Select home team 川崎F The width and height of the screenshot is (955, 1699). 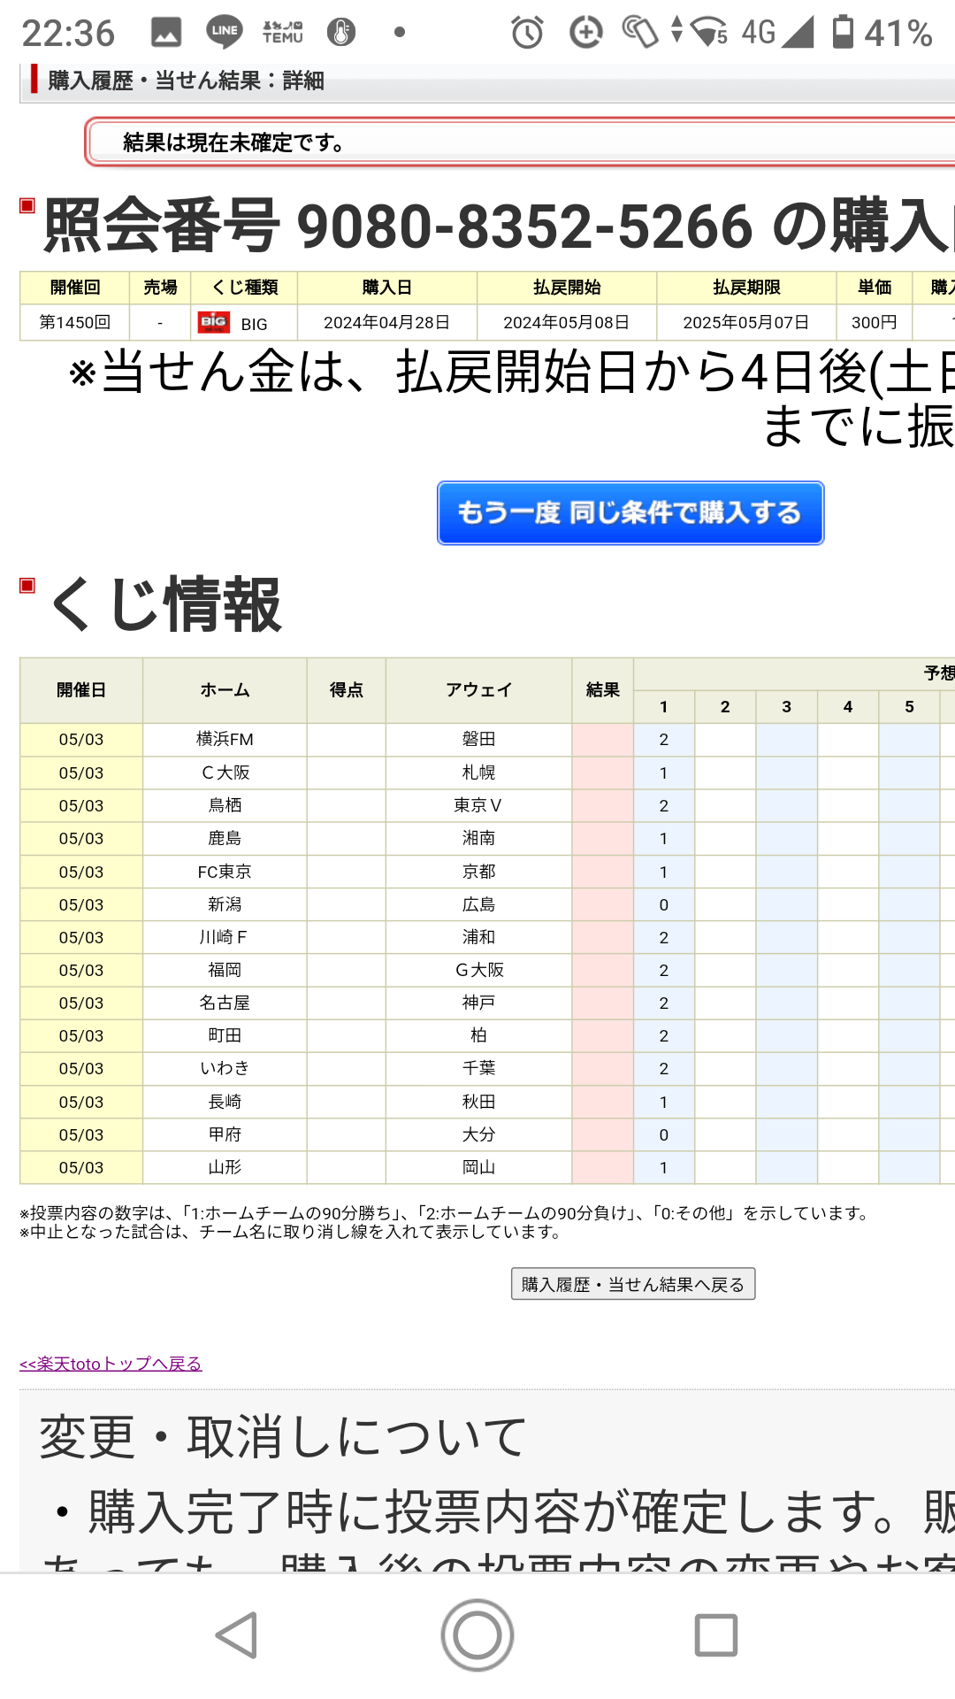coord(225,937)
